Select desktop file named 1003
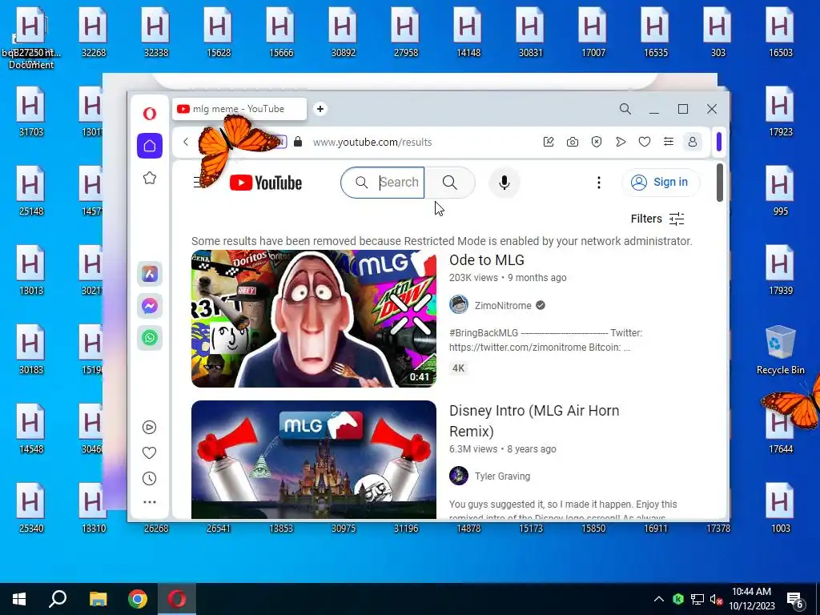The height and width of the screenshot is (615, 820). point(780,508)
